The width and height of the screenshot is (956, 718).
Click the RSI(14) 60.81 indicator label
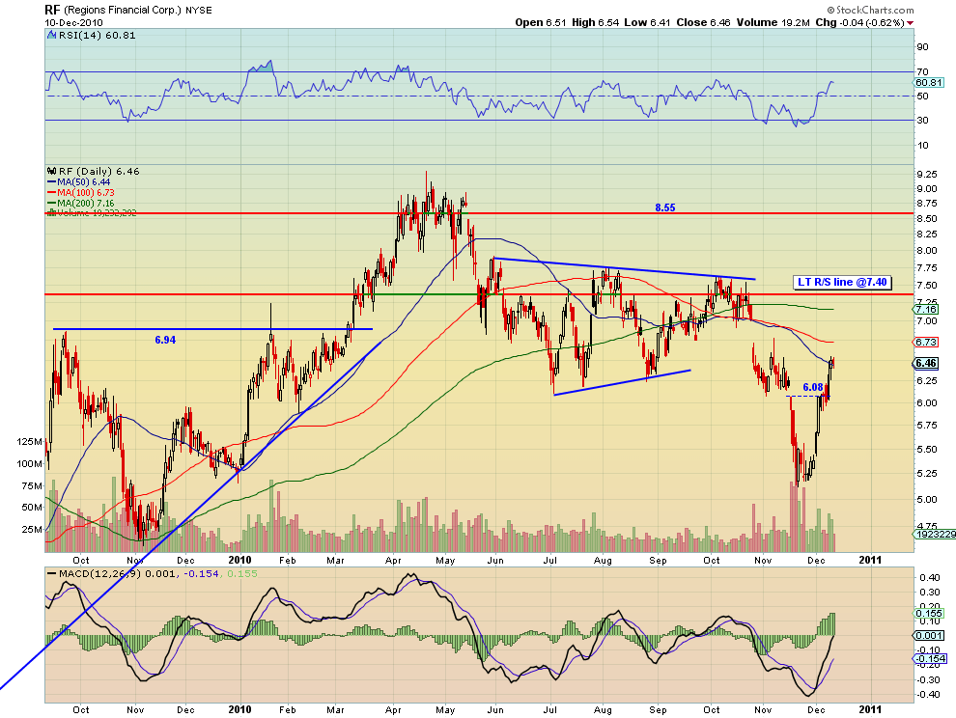97,36
